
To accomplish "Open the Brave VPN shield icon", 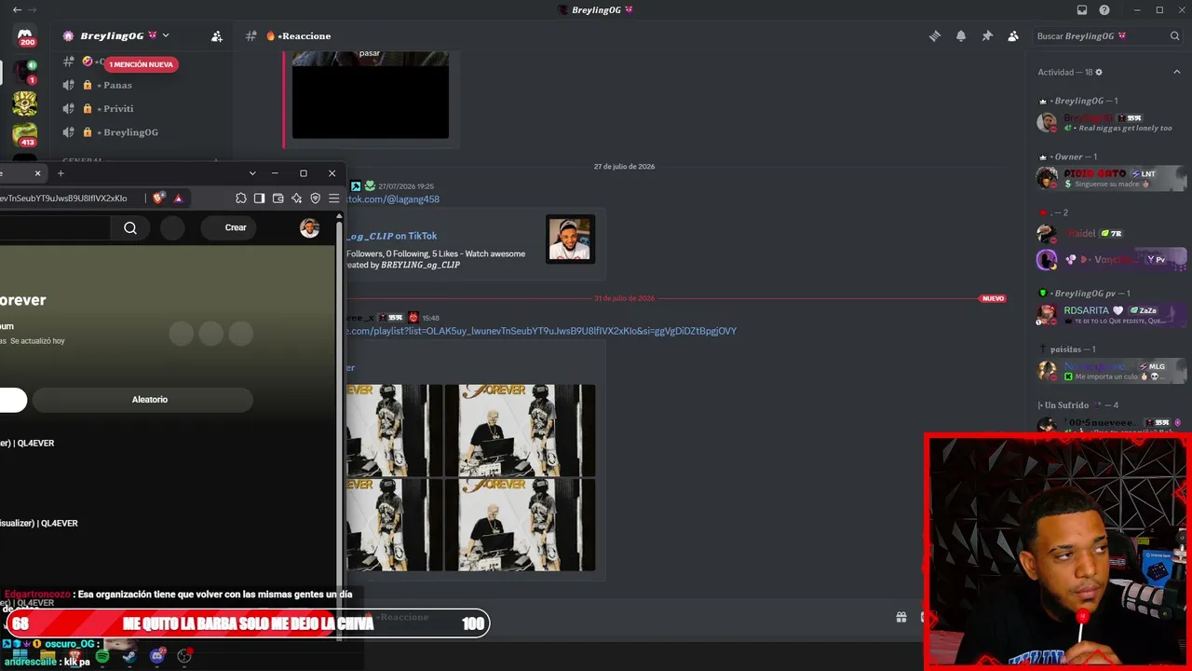I will [x=316, y=199].
